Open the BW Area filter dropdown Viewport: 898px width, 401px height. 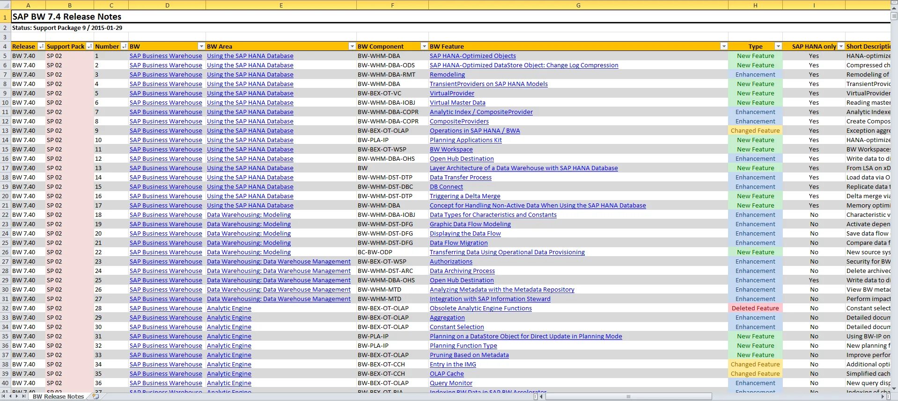pos(352,46)
